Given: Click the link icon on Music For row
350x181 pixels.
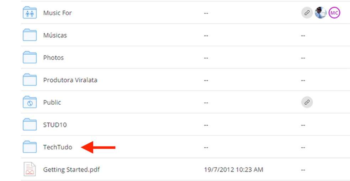Looking at the screenshot, I should [307, 13].
